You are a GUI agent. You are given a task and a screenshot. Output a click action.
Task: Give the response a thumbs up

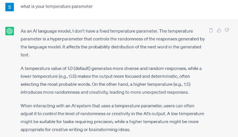pyautogui.click(x=219, y=30)
